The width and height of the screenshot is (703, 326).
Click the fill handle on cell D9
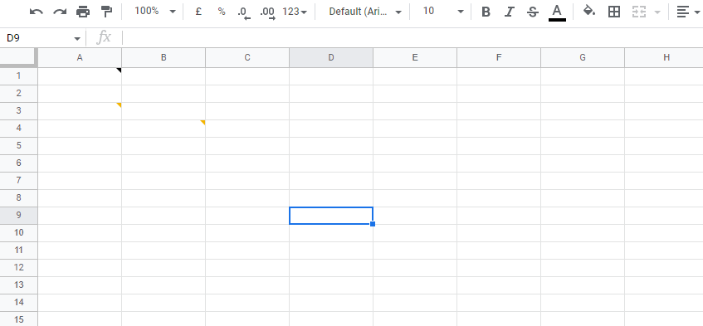coord(373,224)
